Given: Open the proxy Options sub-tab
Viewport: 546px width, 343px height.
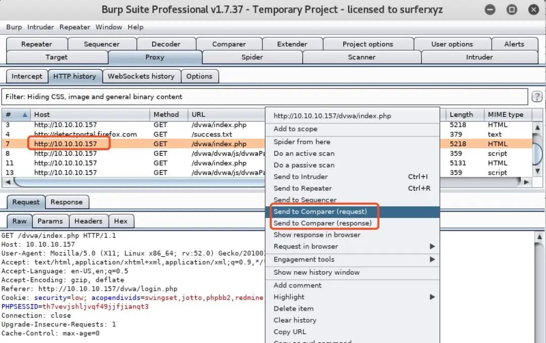Looking at the screenshot, I should (x=199, y=76).
